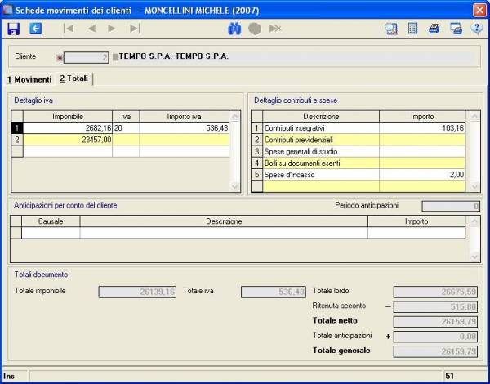Click the grey fast-forward cancel icon

275,29
